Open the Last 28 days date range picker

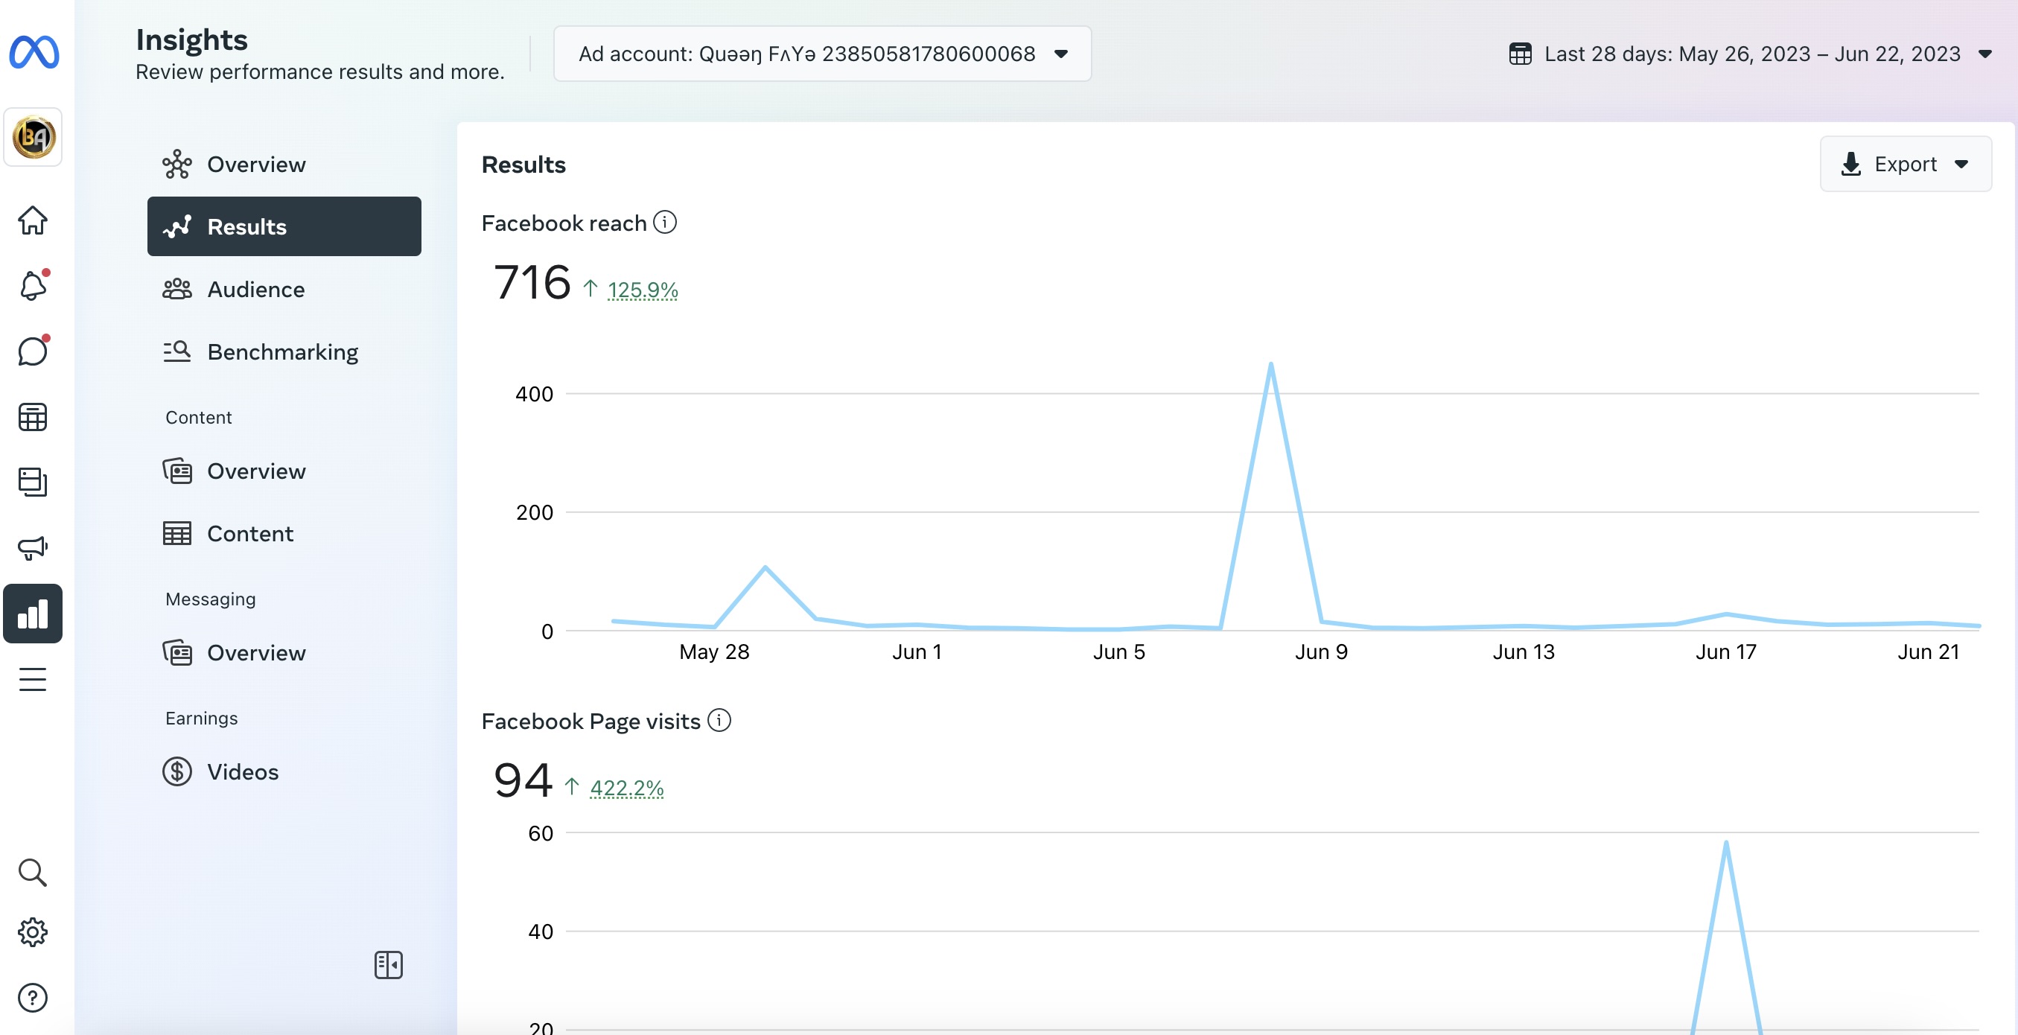tap(1751, 54)
